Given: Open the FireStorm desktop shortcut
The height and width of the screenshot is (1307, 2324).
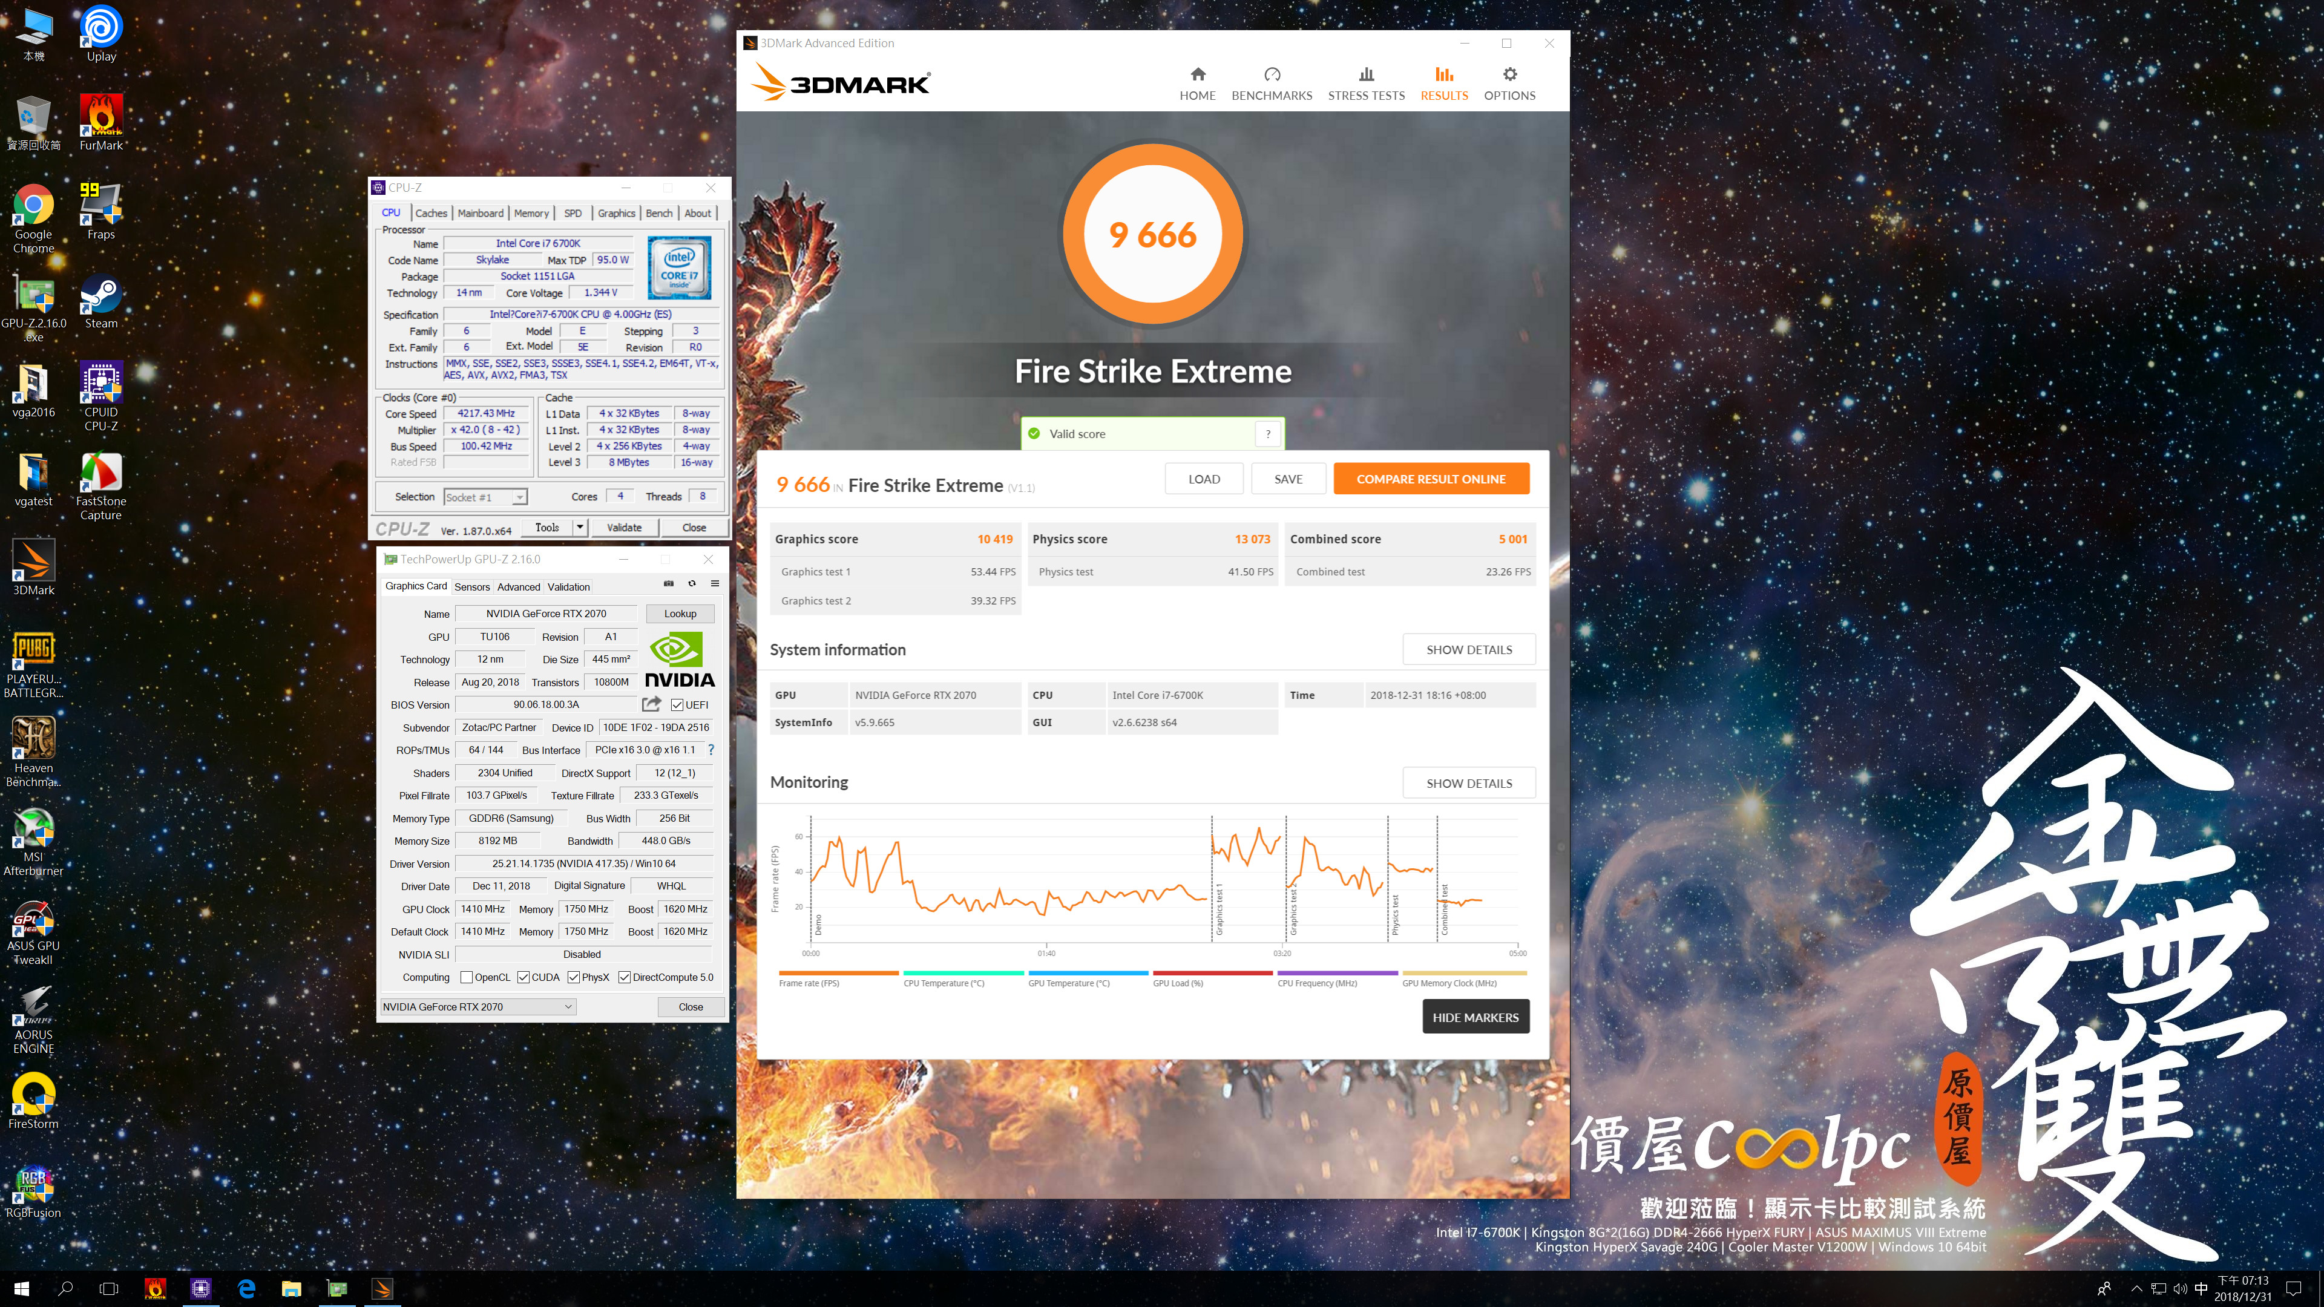Looking at the screenshot, I should [33, 1101].
